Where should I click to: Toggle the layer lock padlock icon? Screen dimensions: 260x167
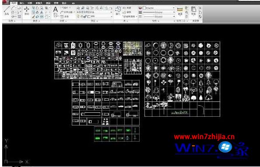click(84, 17)
